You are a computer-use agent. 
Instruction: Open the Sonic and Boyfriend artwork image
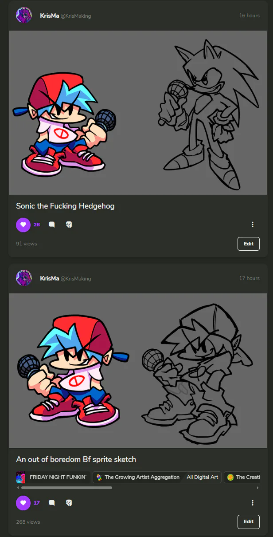click(x=137, y=113)
